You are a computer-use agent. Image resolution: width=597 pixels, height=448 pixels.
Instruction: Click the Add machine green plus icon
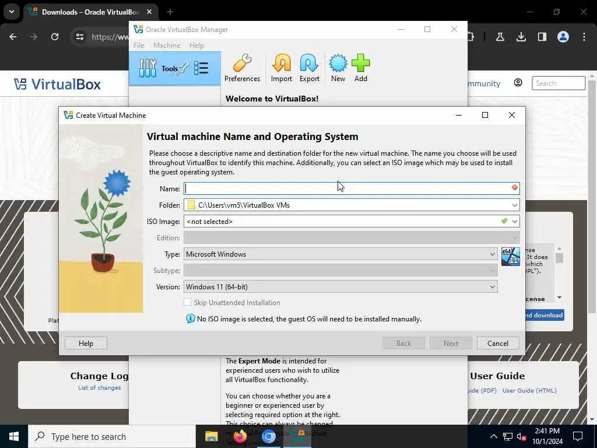tap(360, 68)
